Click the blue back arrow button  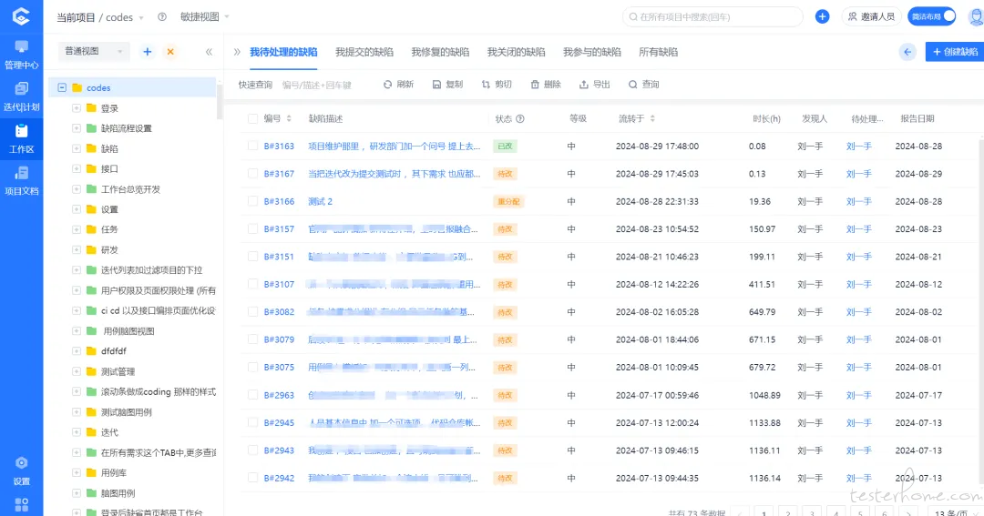[907, 52]
